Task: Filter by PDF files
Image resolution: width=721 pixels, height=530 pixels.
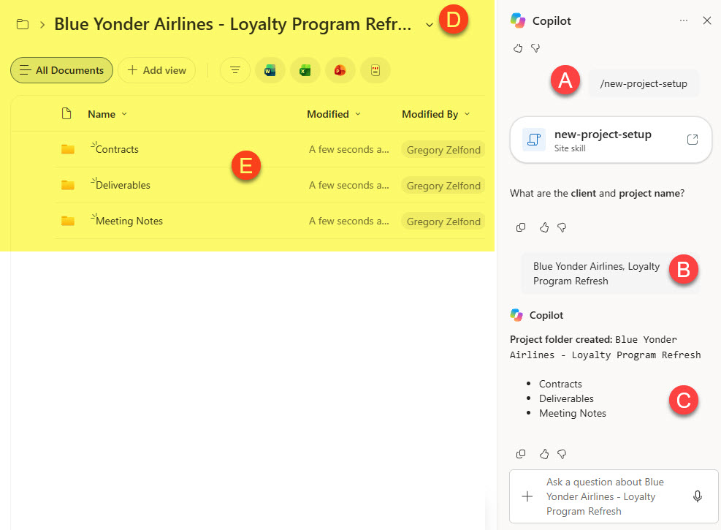Action: (x=375, y=70)
